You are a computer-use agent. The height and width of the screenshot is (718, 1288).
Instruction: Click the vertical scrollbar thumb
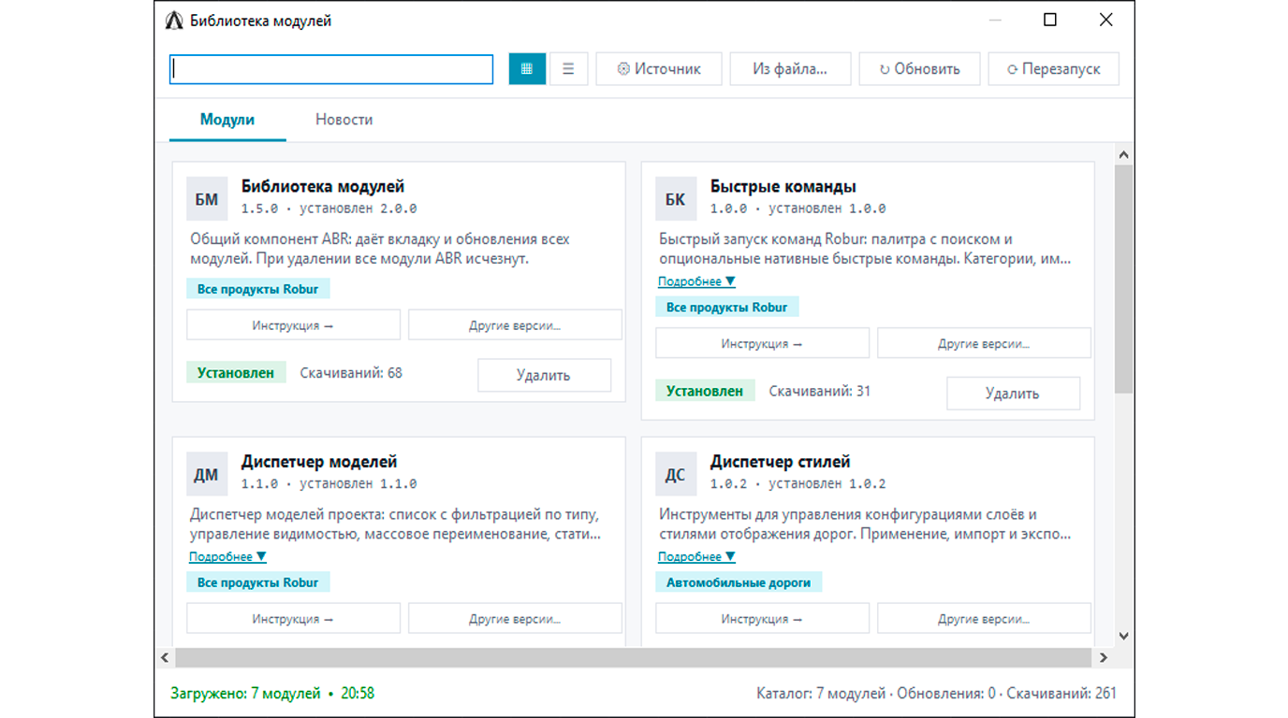1124,279
